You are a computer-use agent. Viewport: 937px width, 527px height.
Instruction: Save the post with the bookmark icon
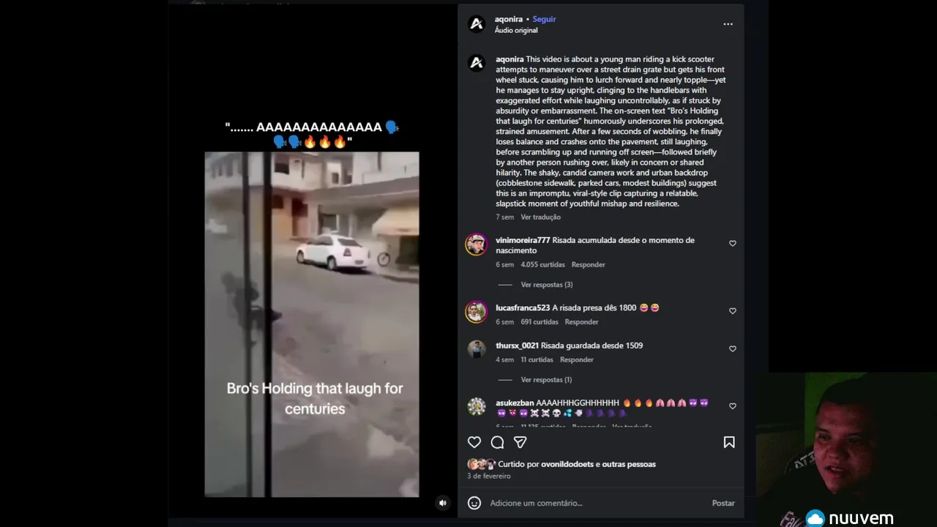(729, 442)
